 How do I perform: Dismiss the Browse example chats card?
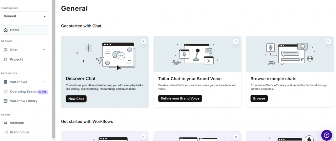pyautogui.click(x=328, y=41)
